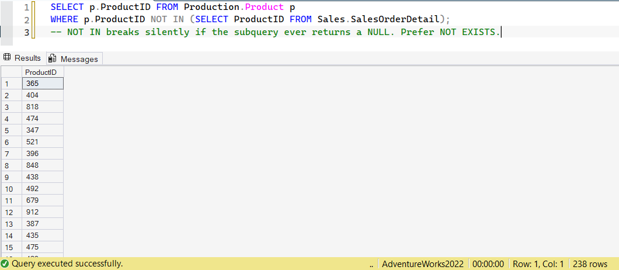Select cell with value 387

tap(43, 223)
